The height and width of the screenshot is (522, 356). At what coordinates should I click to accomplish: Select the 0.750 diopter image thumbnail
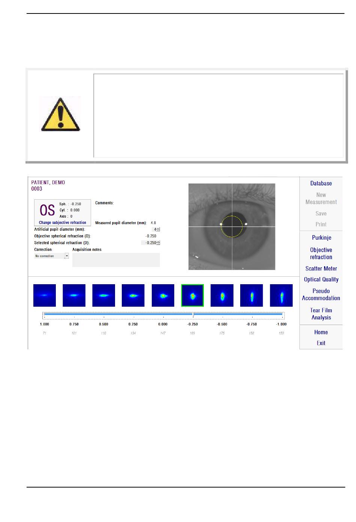coord(74,295)
